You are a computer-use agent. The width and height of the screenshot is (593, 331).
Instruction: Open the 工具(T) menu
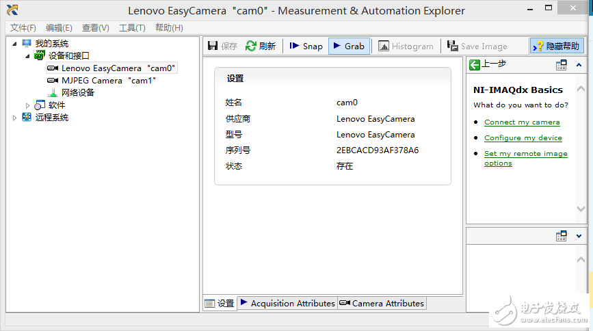[132, 27]
